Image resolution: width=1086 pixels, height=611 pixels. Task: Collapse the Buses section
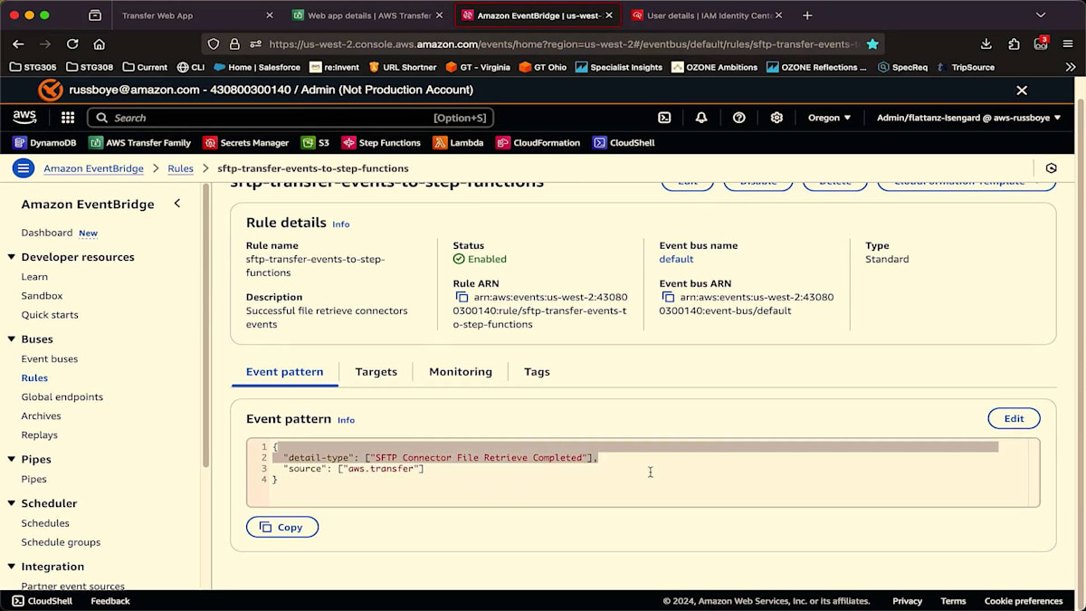click(x=12, y=339)
